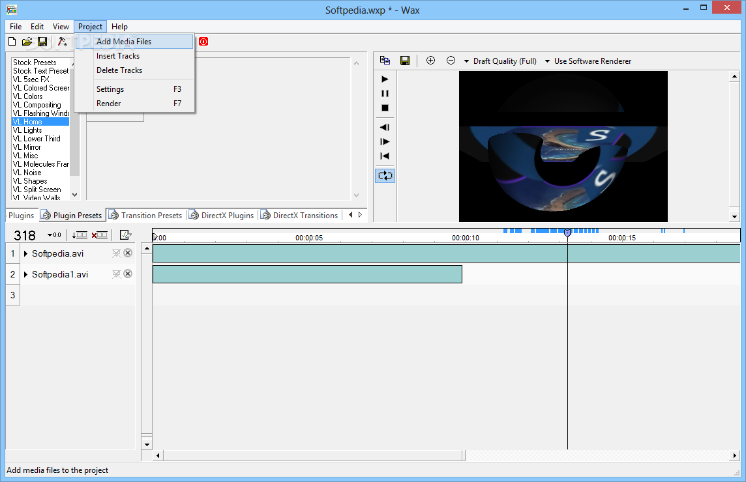Image resolution: width=746 pixels, height=482 pixels.
Task: Open the Help menu
Action: coord(119,27)
